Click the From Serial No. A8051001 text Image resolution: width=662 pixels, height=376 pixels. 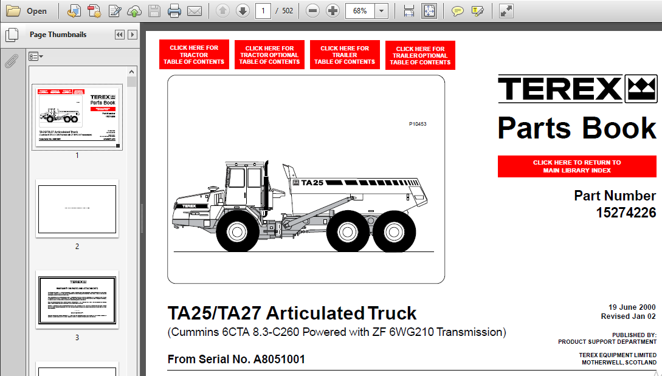[236, 359]
